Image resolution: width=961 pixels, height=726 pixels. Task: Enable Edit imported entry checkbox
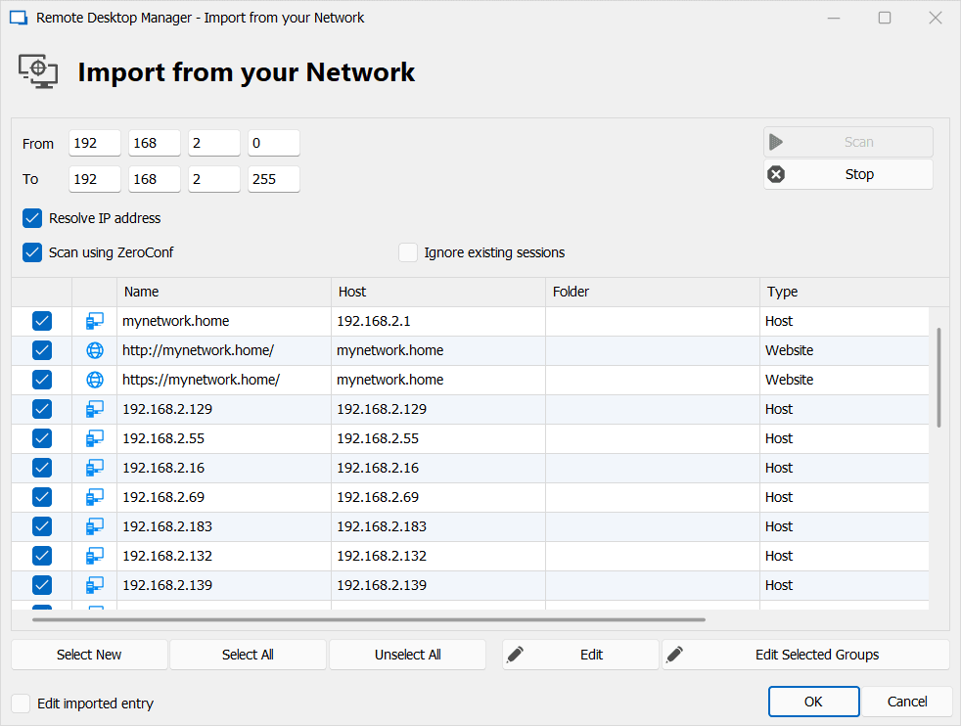[21, 703]
